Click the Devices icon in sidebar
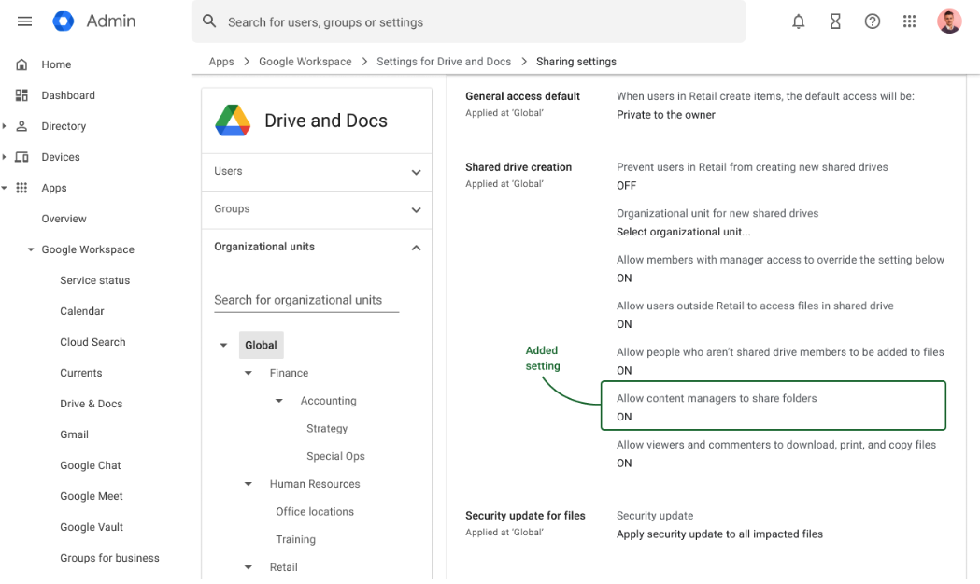 (x=21, y=157)
